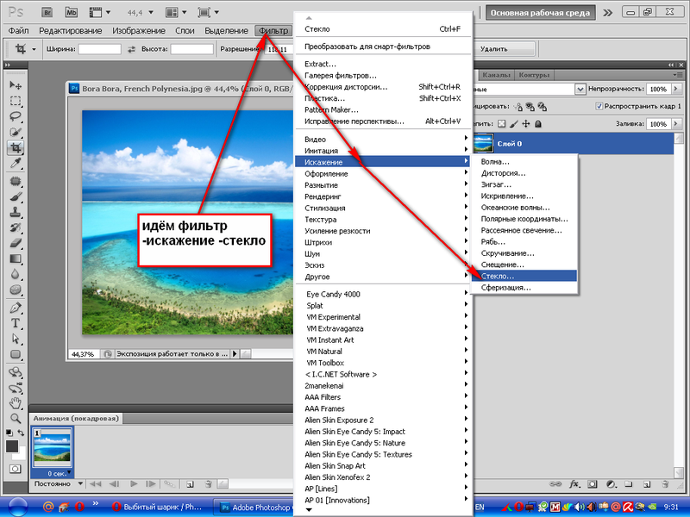
Task: Open the blend mode dropdown in Layers
Action: coord(580,90)
